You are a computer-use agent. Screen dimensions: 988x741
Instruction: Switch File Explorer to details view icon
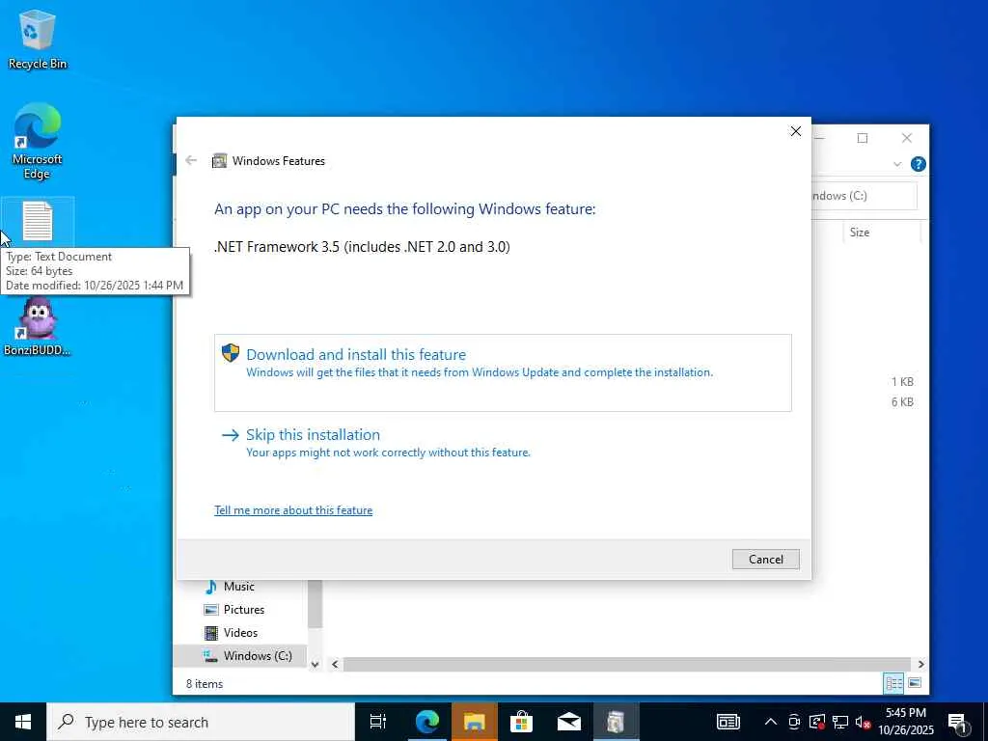[893, 683]
